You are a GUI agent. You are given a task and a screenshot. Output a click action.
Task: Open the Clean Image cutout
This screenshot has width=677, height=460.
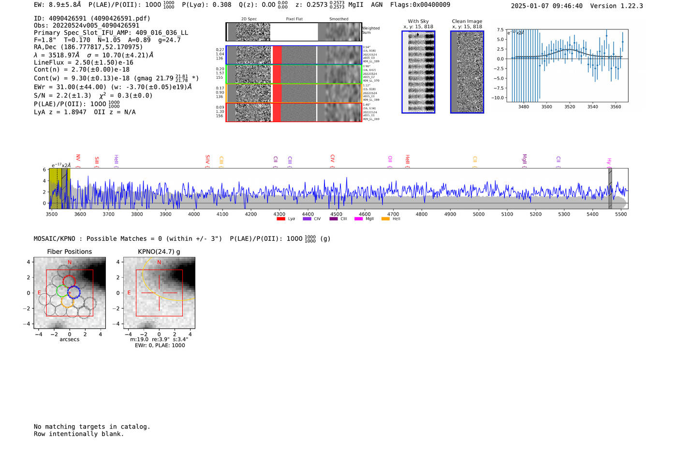[x=467, y=72]
